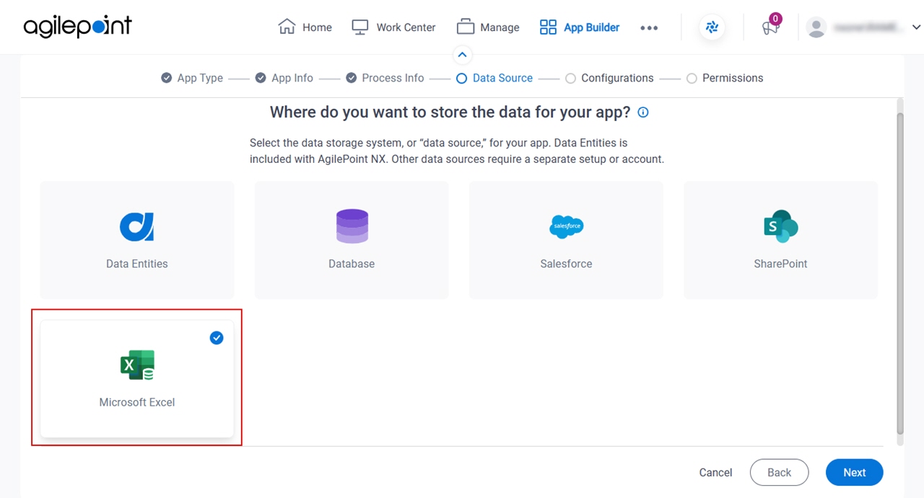924x498 pixels.
Task: Select the Salesforce label
Action: pos(566,264)
